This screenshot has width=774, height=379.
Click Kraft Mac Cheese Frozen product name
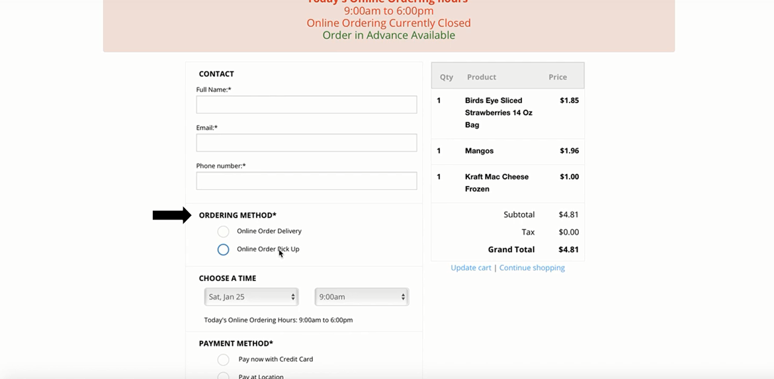[497, 183]
